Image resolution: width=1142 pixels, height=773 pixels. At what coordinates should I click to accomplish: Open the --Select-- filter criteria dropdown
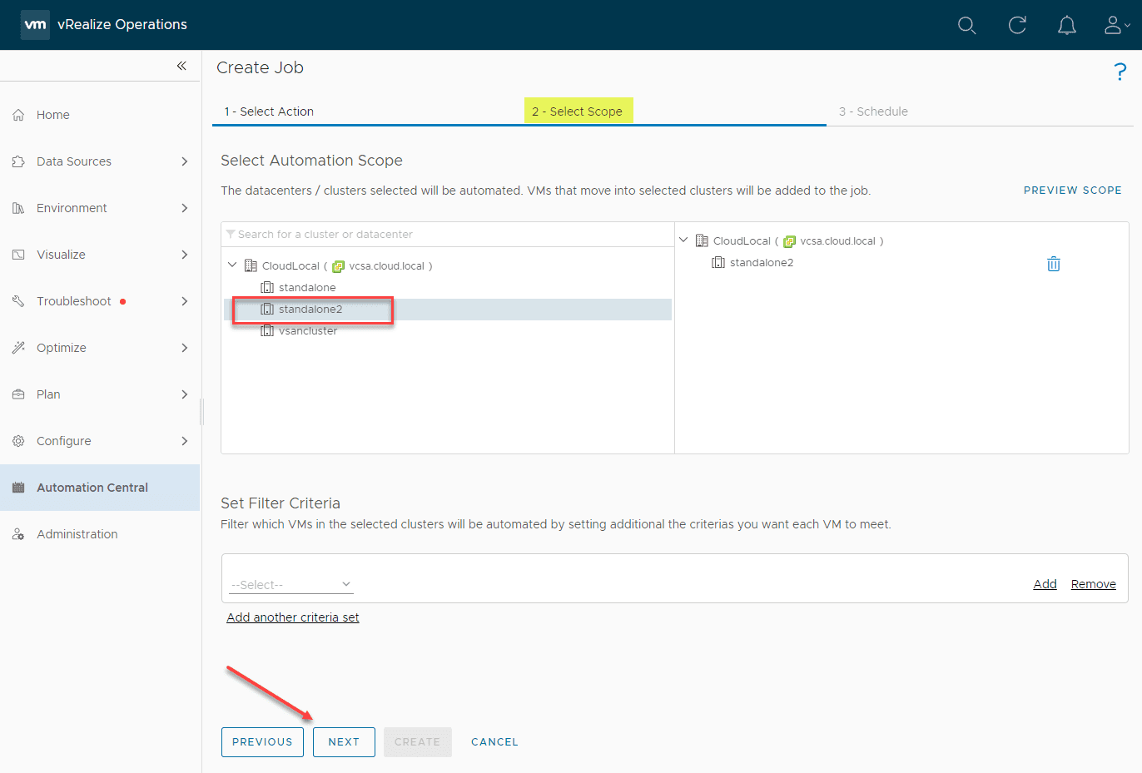click(x=291, y=585)
